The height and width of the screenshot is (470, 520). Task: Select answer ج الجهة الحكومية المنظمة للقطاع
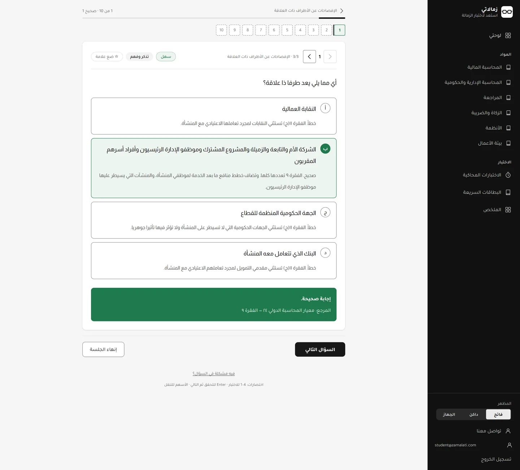tap(214, 220)
